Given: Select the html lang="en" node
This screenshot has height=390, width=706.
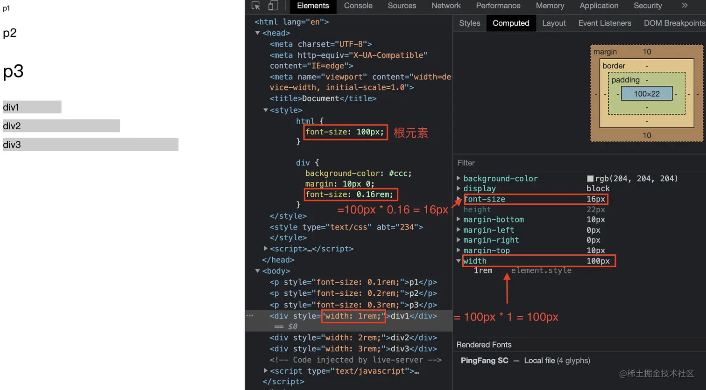Looking at the screenshot, I should 291,22.
